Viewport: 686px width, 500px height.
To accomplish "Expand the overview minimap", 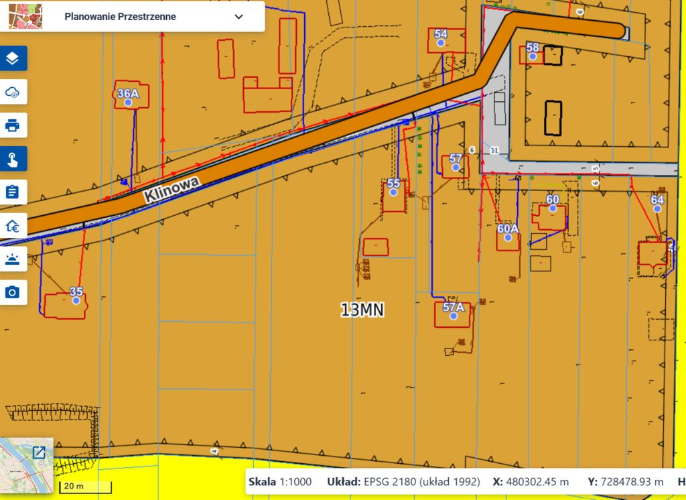I will pos(39,452).
